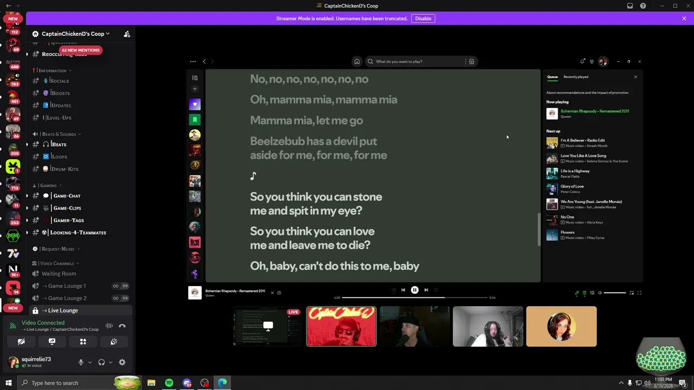This screenshot has width=694, height=390.
Task: Open Discord activities launcher button
Action: [83, 342]
